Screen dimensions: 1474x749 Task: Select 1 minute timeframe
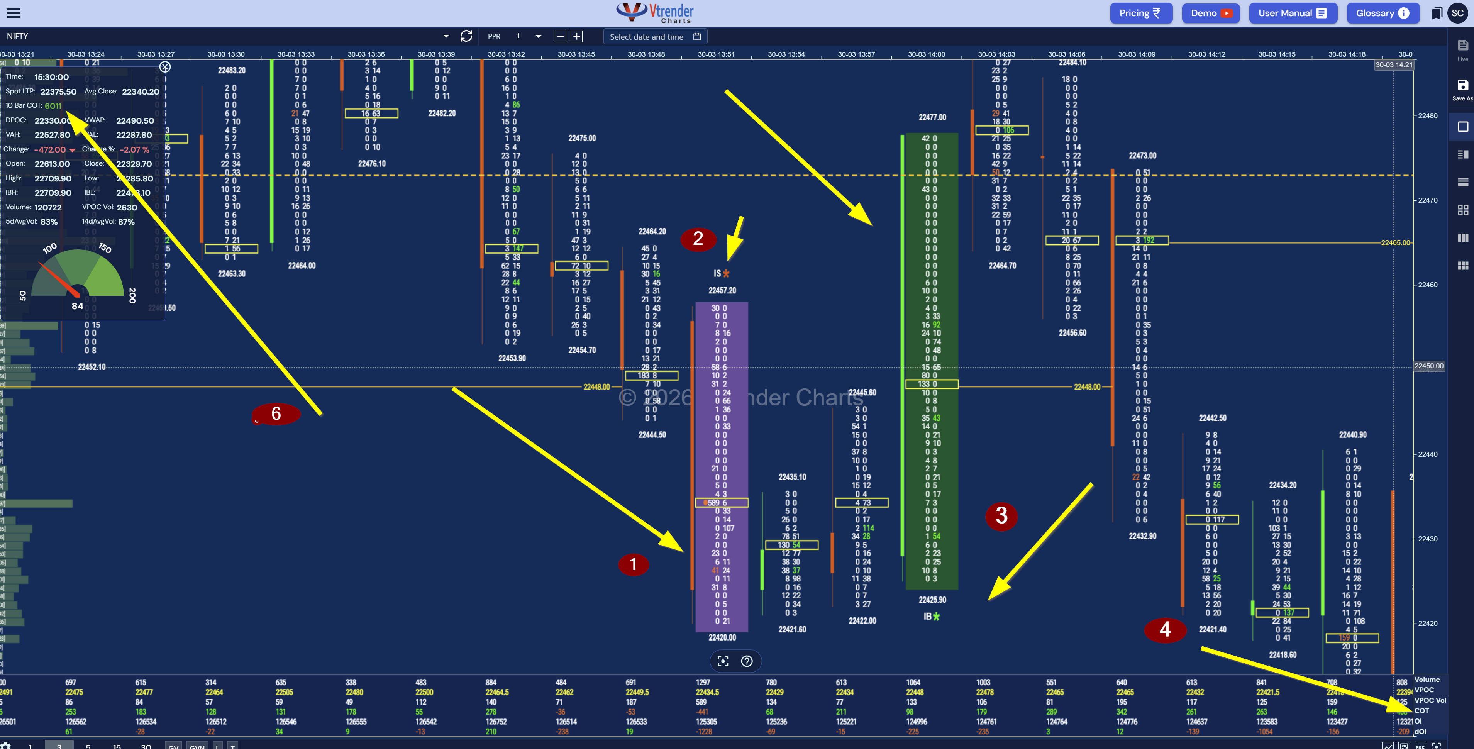[x=30, y=746]
